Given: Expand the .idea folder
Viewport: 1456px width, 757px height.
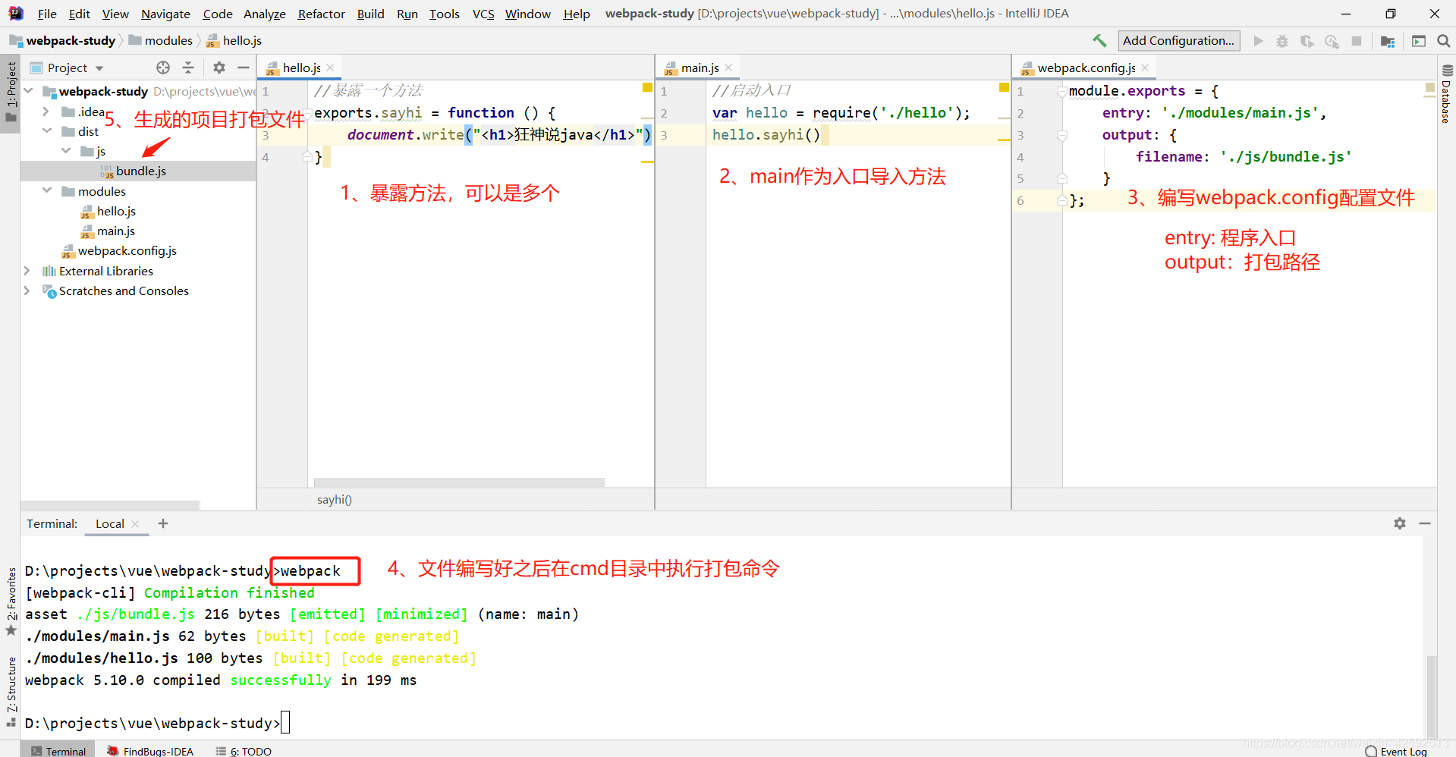Looking at the screenshot, I should 46,112.
